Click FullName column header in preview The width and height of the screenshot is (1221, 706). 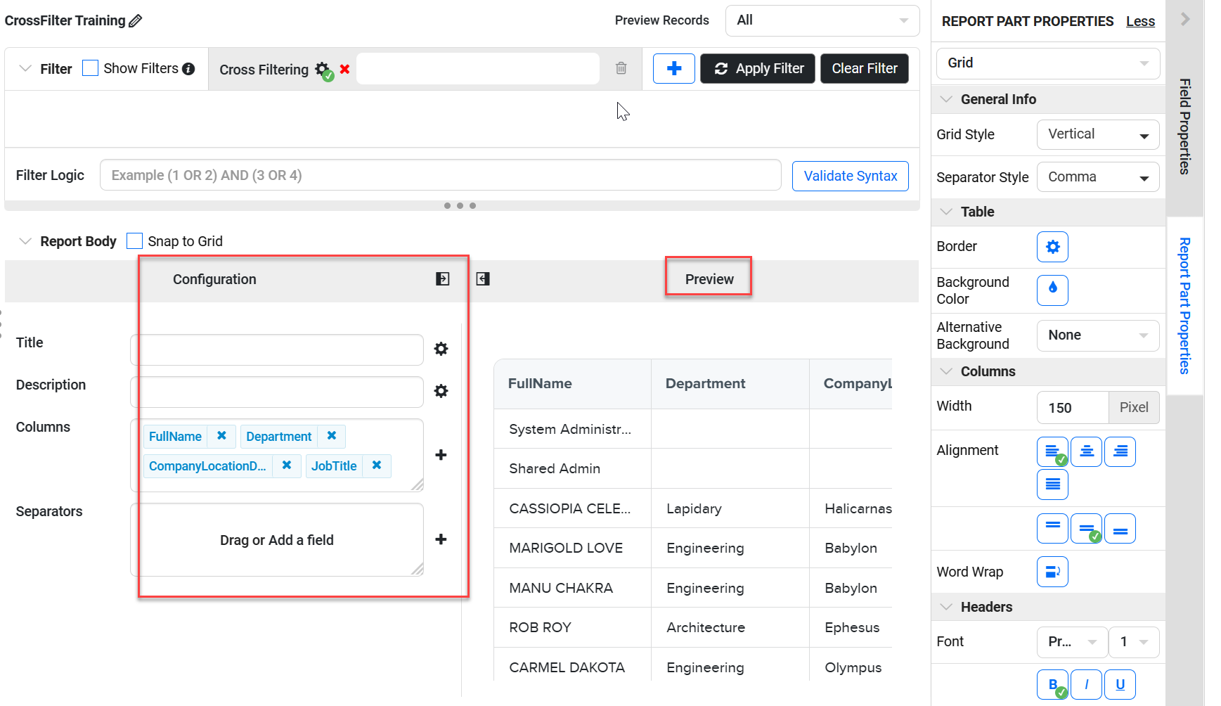pos(573,384)
